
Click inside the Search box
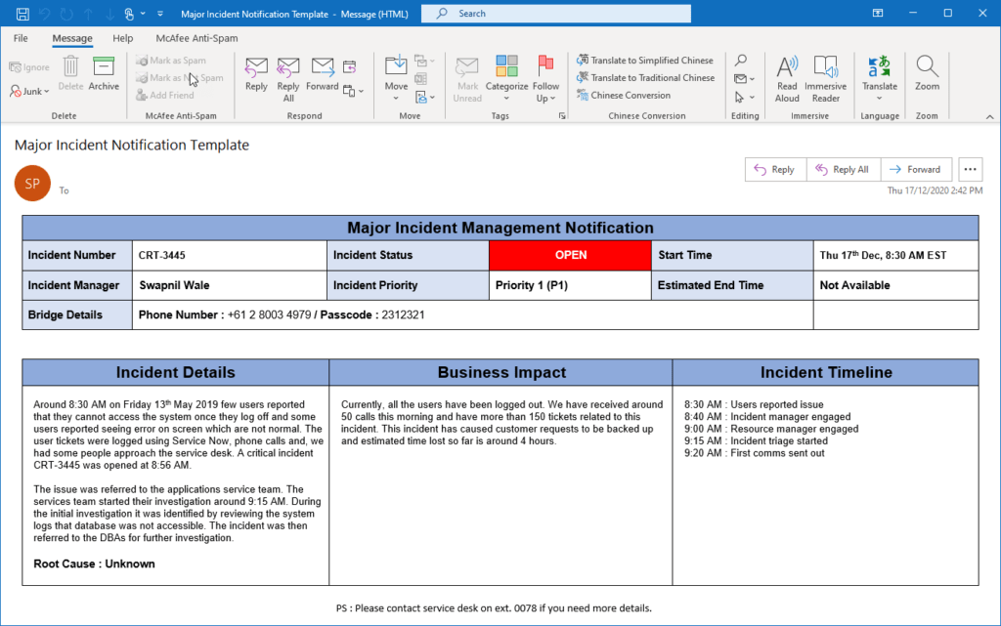point(555,14)
